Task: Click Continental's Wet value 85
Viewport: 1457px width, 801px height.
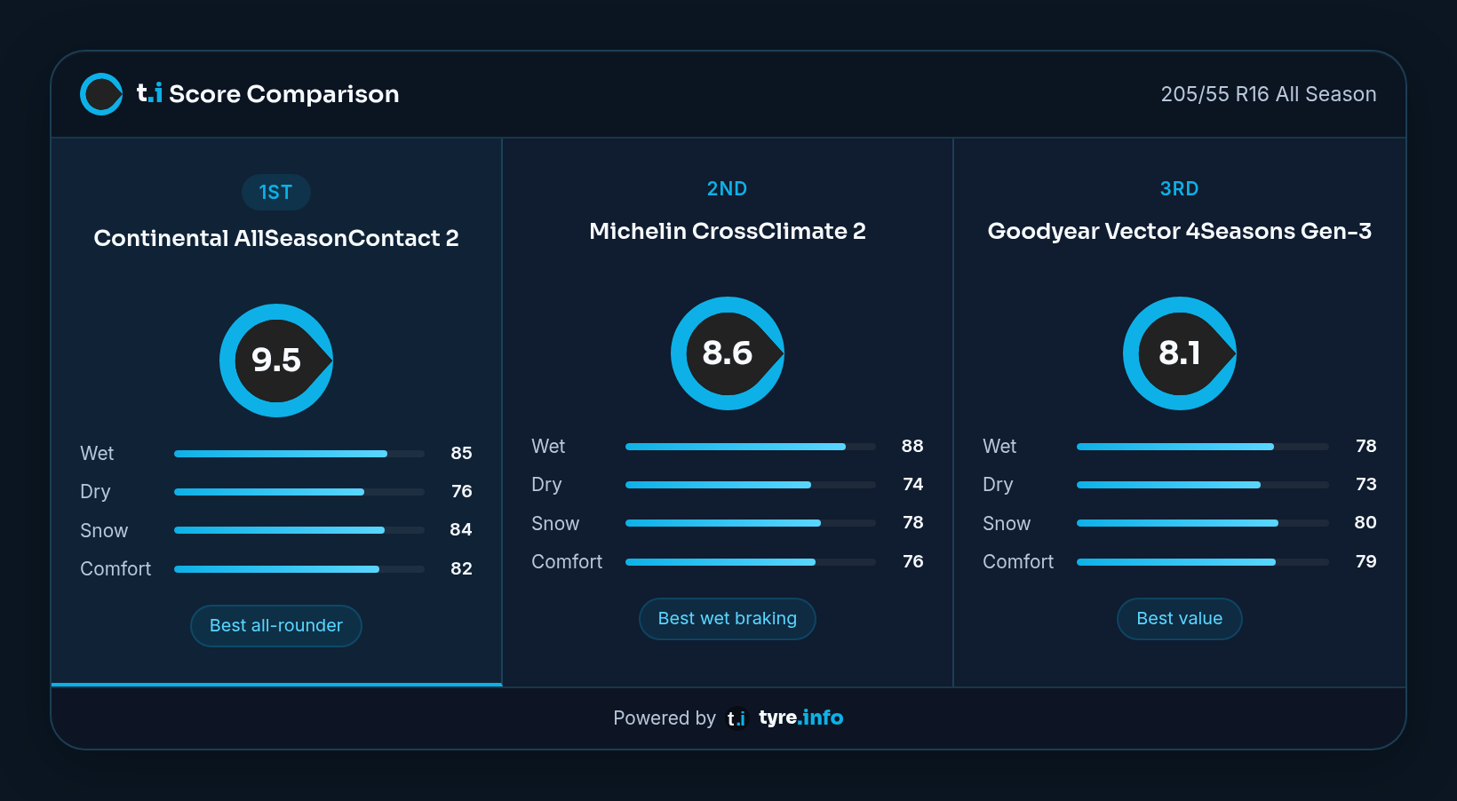Action: click(x=461, y=453)
